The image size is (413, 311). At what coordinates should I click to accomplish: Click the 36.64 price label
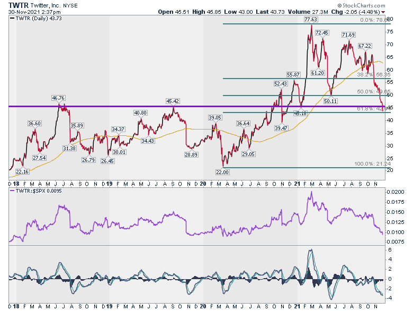(243, 124)
